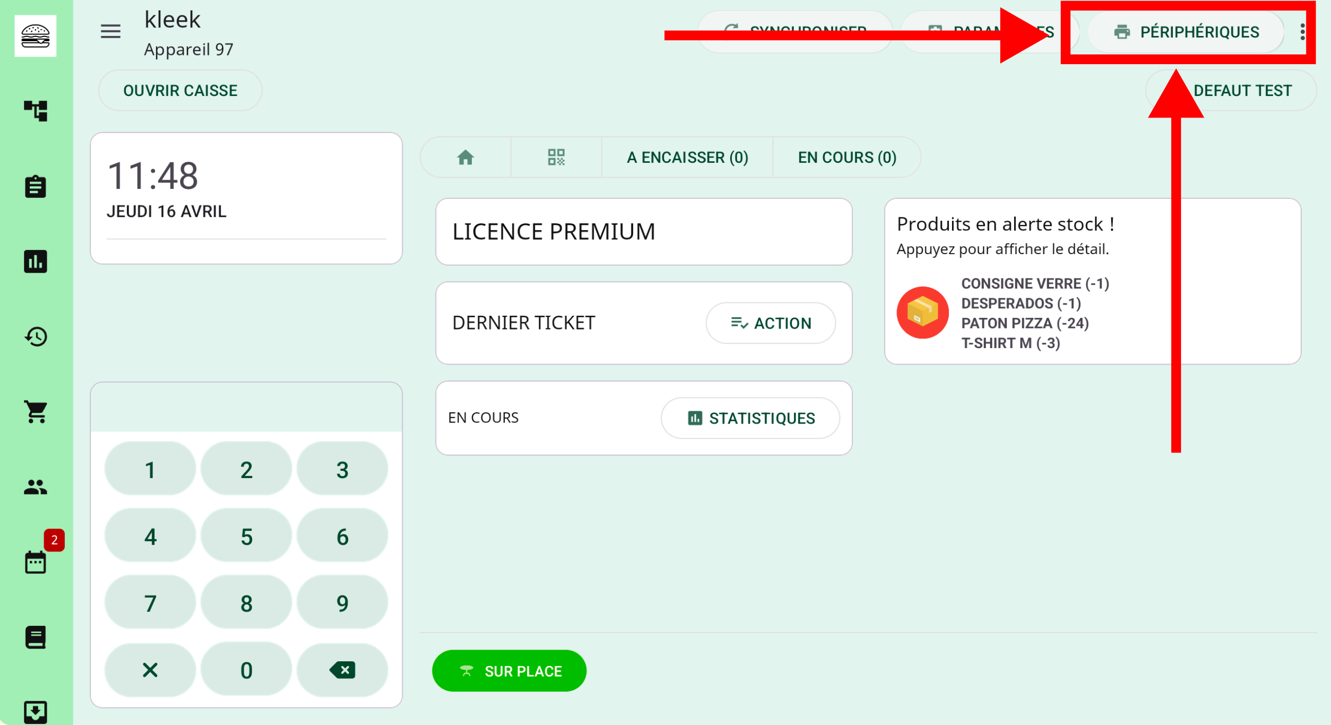Image resolution: width=1331 pixels, height=725 pixels.
Task: Open the customers people sidebar icon
Action: [x=35, y=487]
